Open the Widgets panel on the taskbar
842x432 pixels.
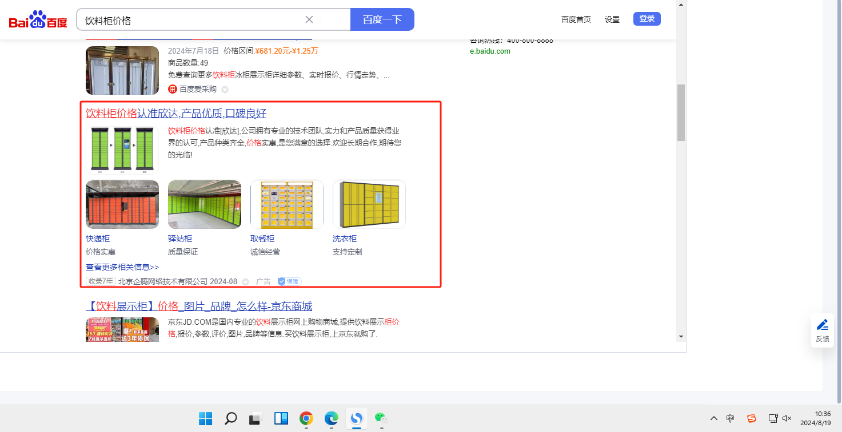[281, 419]
